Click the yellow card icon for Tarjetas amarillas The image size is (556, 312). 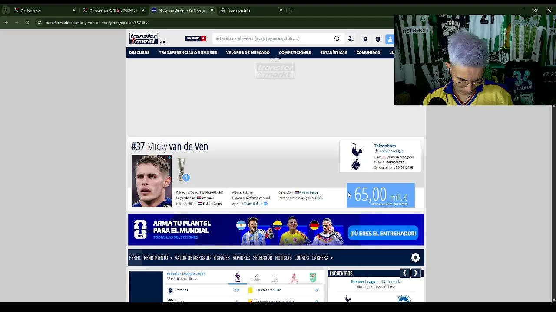250,290
